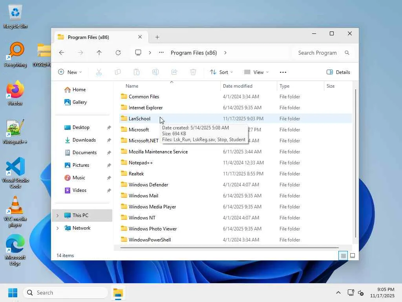402x302 pixels.
Task: Click the taskbar Search box
Action: [66, 293]
